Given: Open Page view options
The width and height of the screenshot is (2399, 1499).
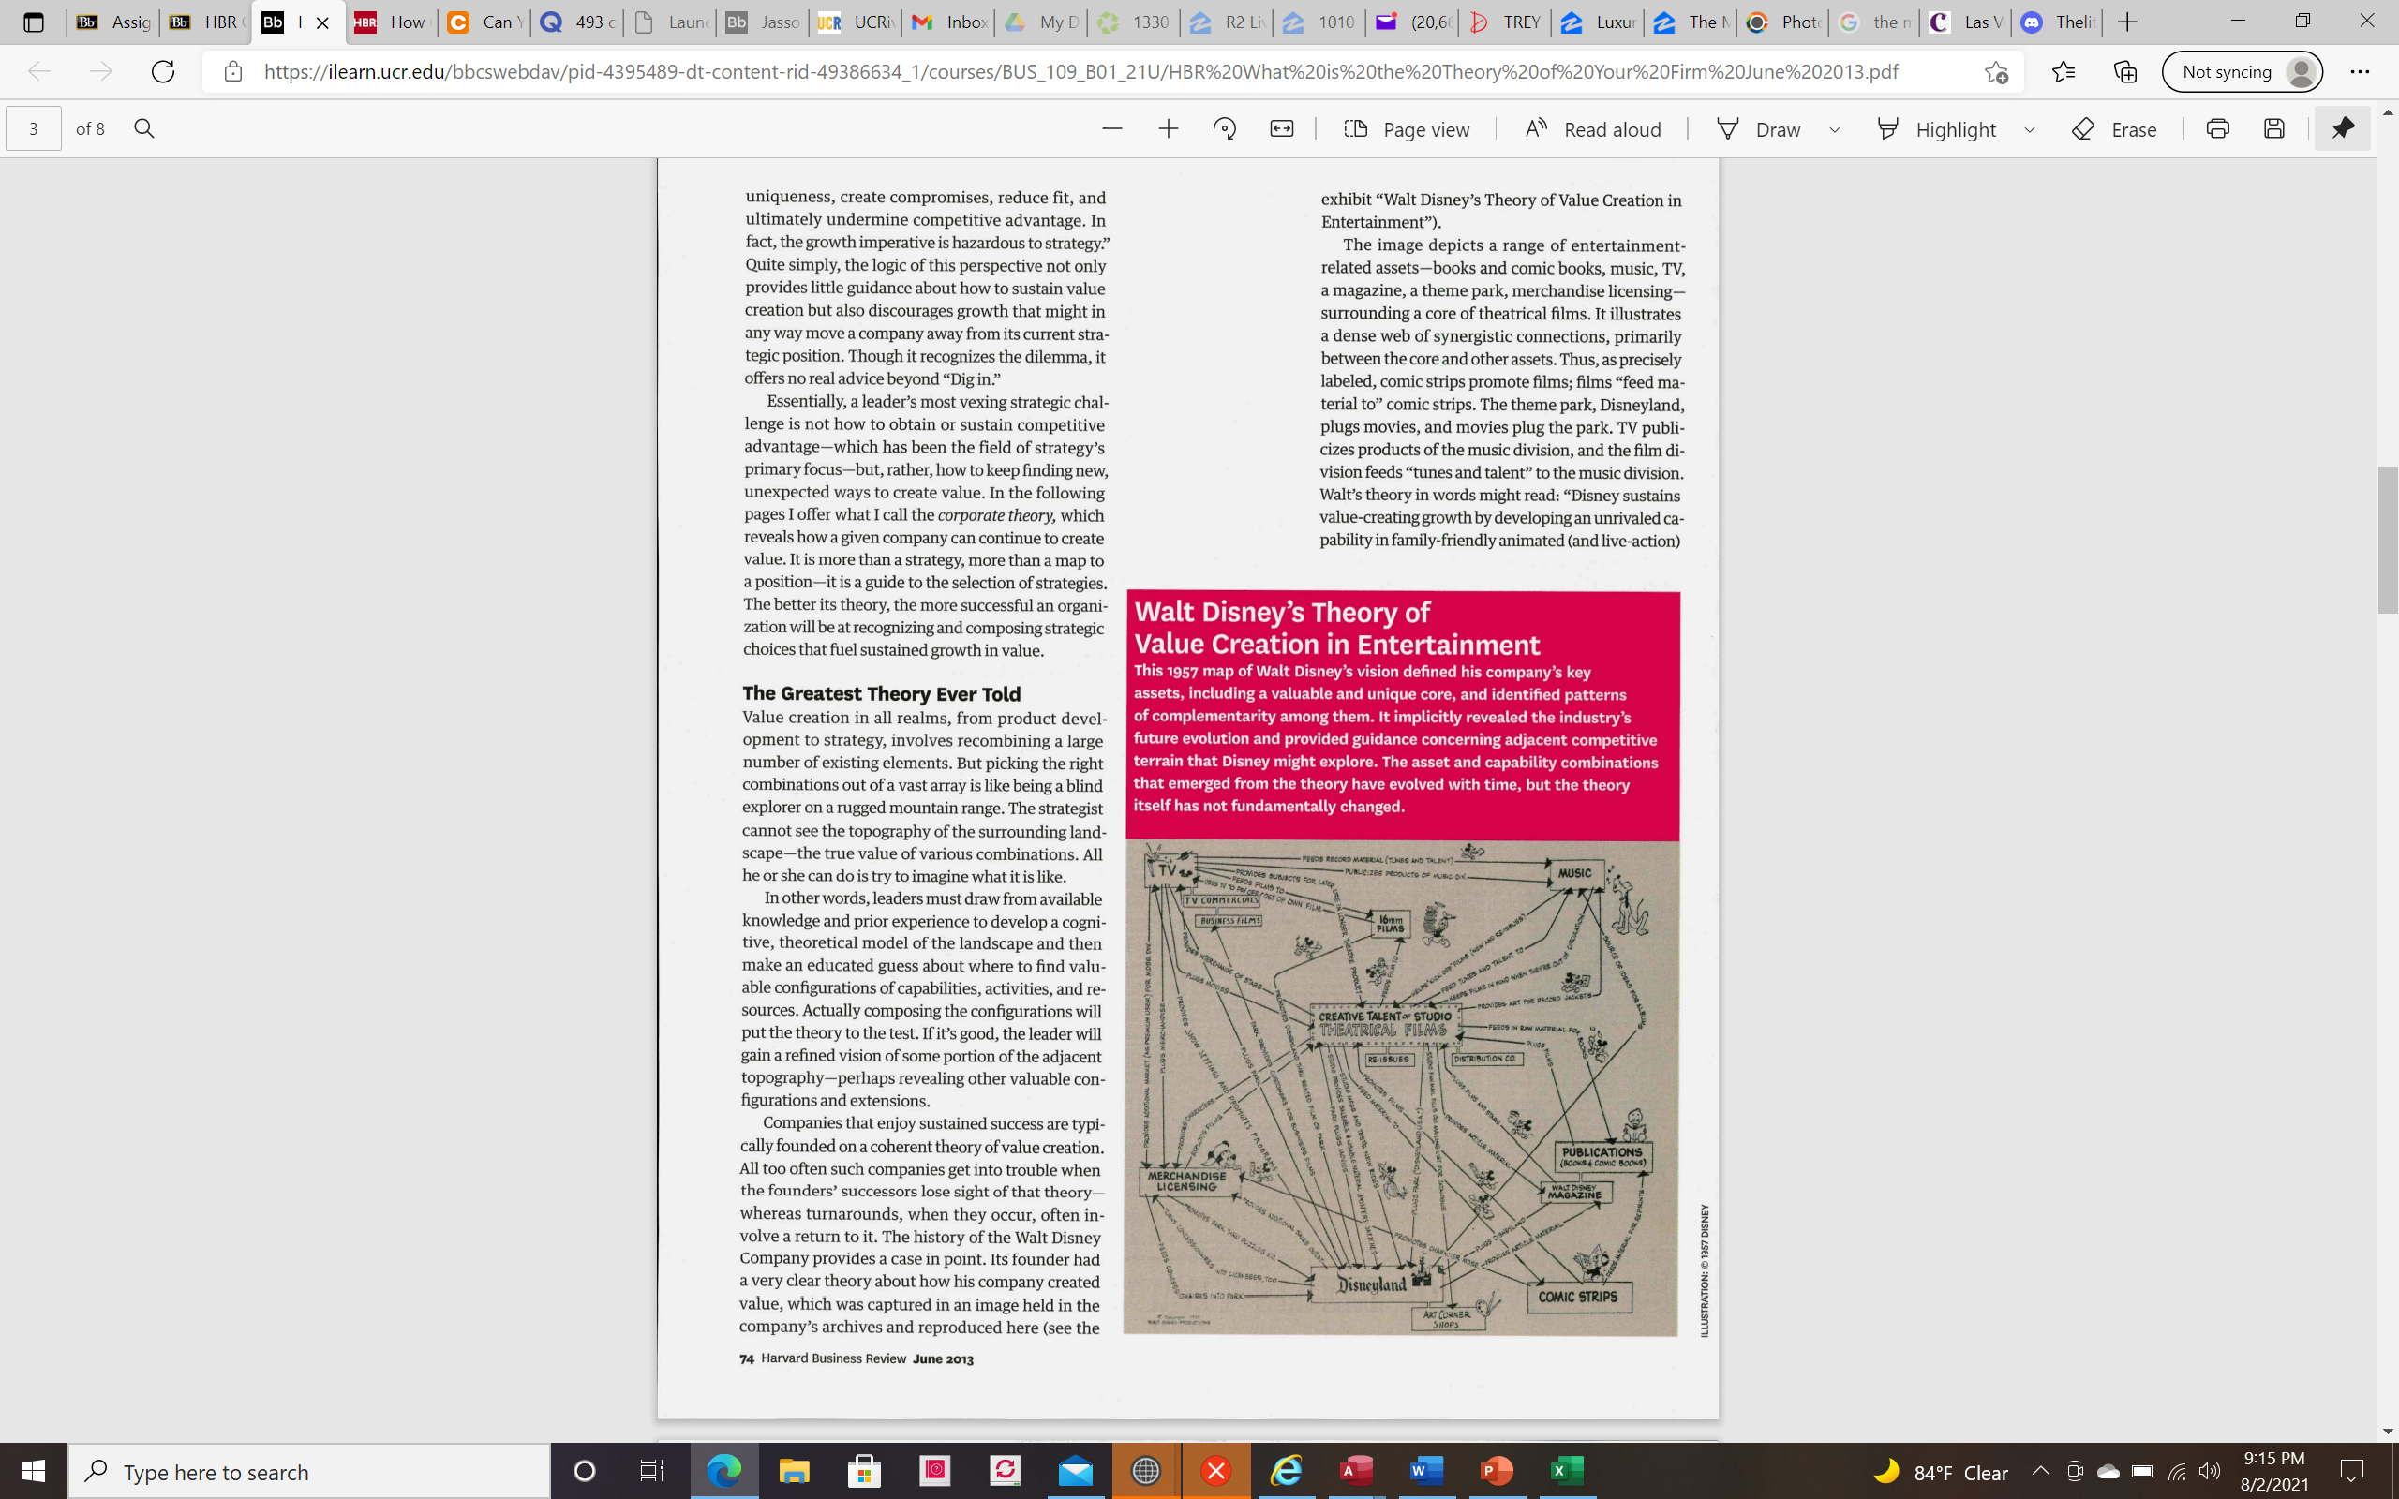Looking at the screenshot, I should pyautogui.click(x=1407, y=129).
